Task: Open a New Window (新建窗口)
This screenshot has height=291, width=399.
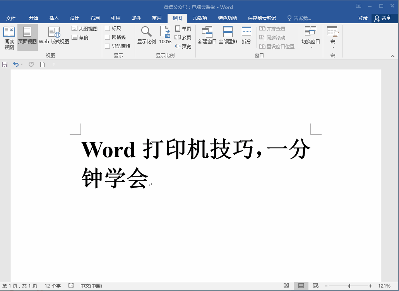Action: (207, 36)
